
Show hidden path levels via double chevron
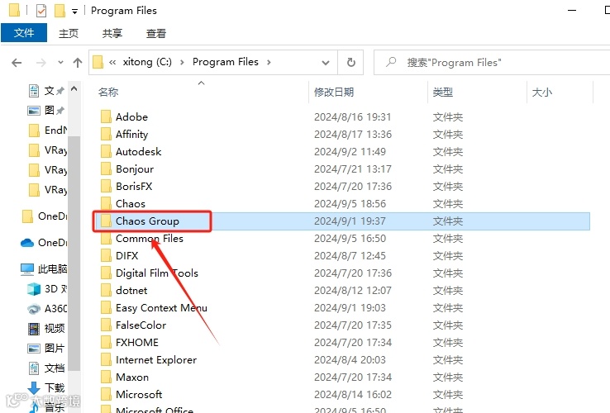tap(112, 62)
